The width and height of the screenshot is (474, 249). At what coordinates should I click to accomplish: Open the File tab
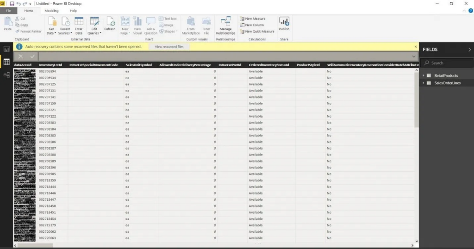pyautogui.click(x=8, y=11)
